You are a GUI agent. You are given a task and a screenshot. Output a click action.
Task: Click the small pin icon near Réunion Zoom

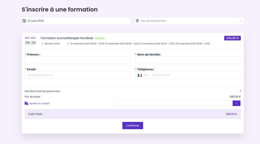(42, 44)
